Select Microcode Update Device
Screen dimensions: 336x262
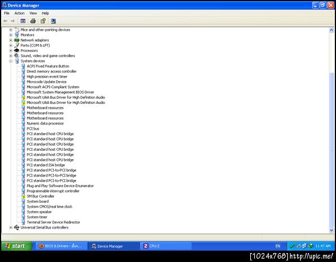pyautogui.click(x=46, y=82)
